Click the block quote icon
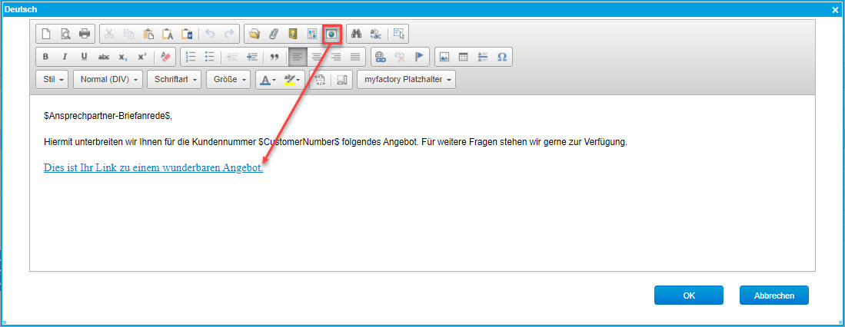Image resolution: width=845 pixels, height=327 pixels. coord(273,57)
